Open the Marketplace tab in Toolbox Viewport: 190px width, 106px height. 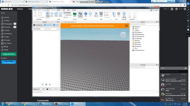pos(38,25)
